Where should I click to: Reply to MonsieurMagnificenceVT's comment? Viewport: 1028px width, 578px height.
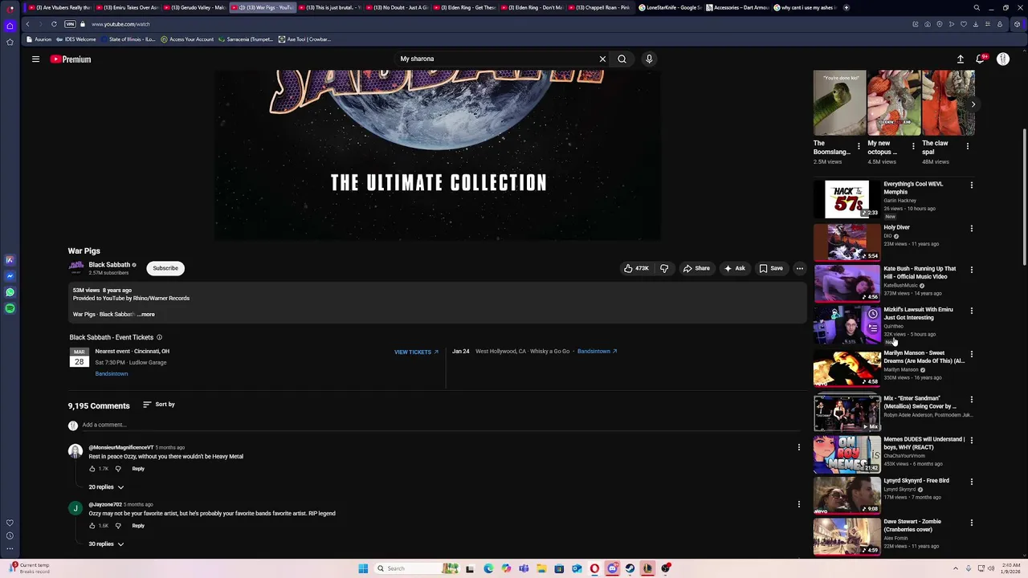pos(138,469)
